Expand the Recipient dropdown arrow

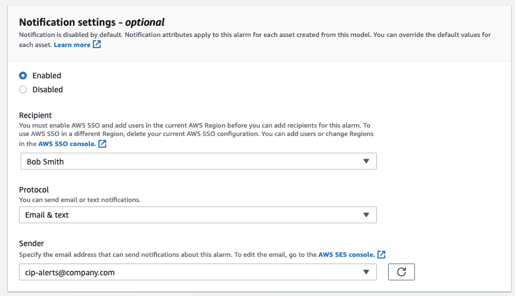(x=366, y=162)
